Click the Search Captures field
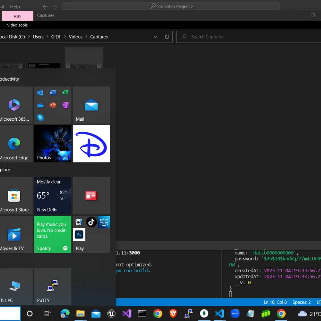The width and height of the screenshot is (321, 321). [x=248, y=37]
